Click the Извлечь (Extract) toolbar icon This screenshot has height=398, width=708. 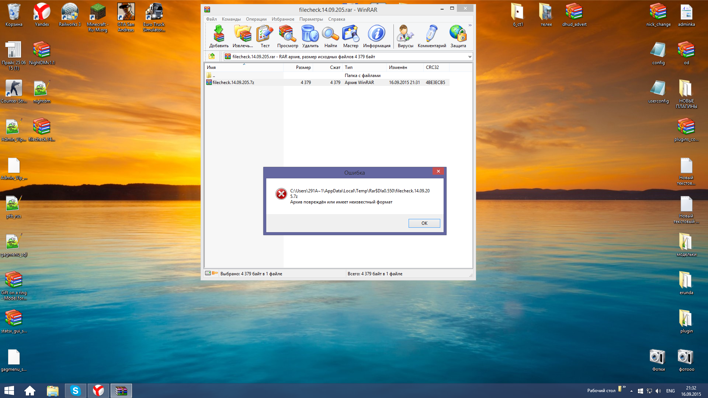243,36
